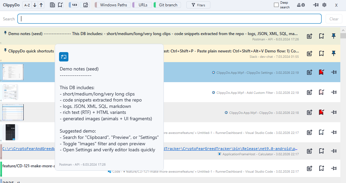Image resolution: width=346 pixels, height=183 pixels.
Task: Click the eraser clear-history icon
Action: [299, 5]
